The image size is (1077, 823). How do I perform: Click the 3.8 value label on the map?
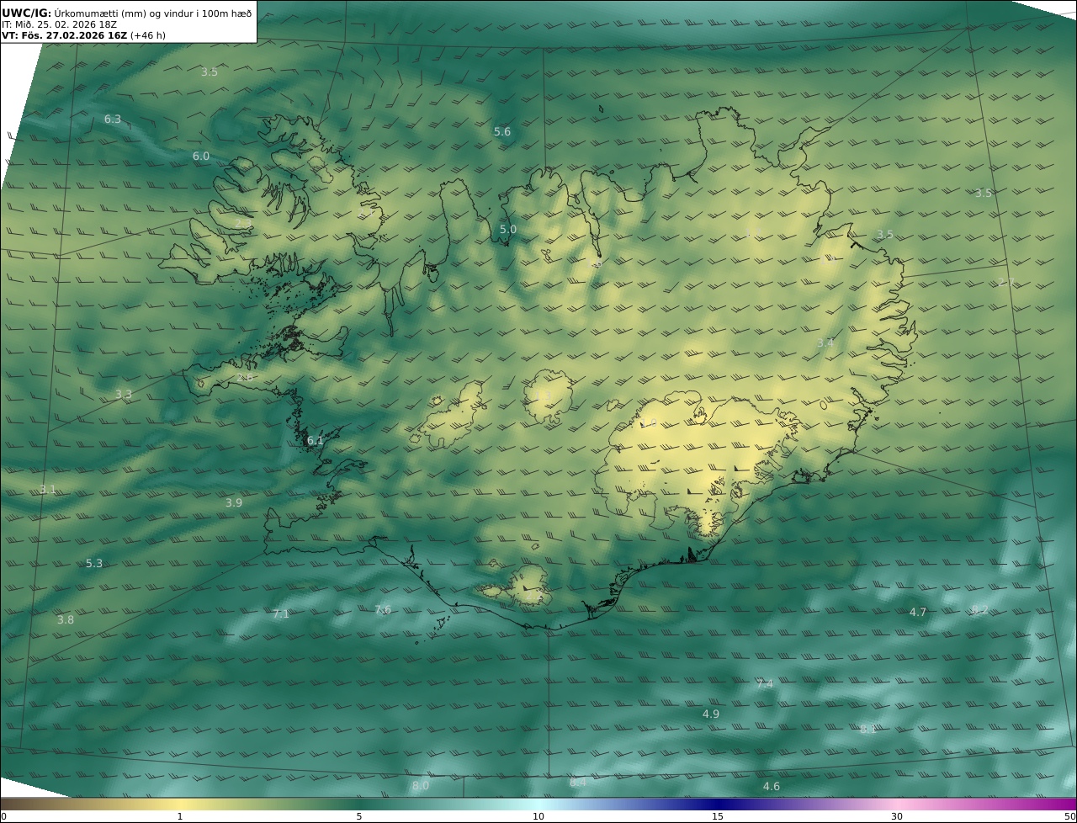(66, 620)
